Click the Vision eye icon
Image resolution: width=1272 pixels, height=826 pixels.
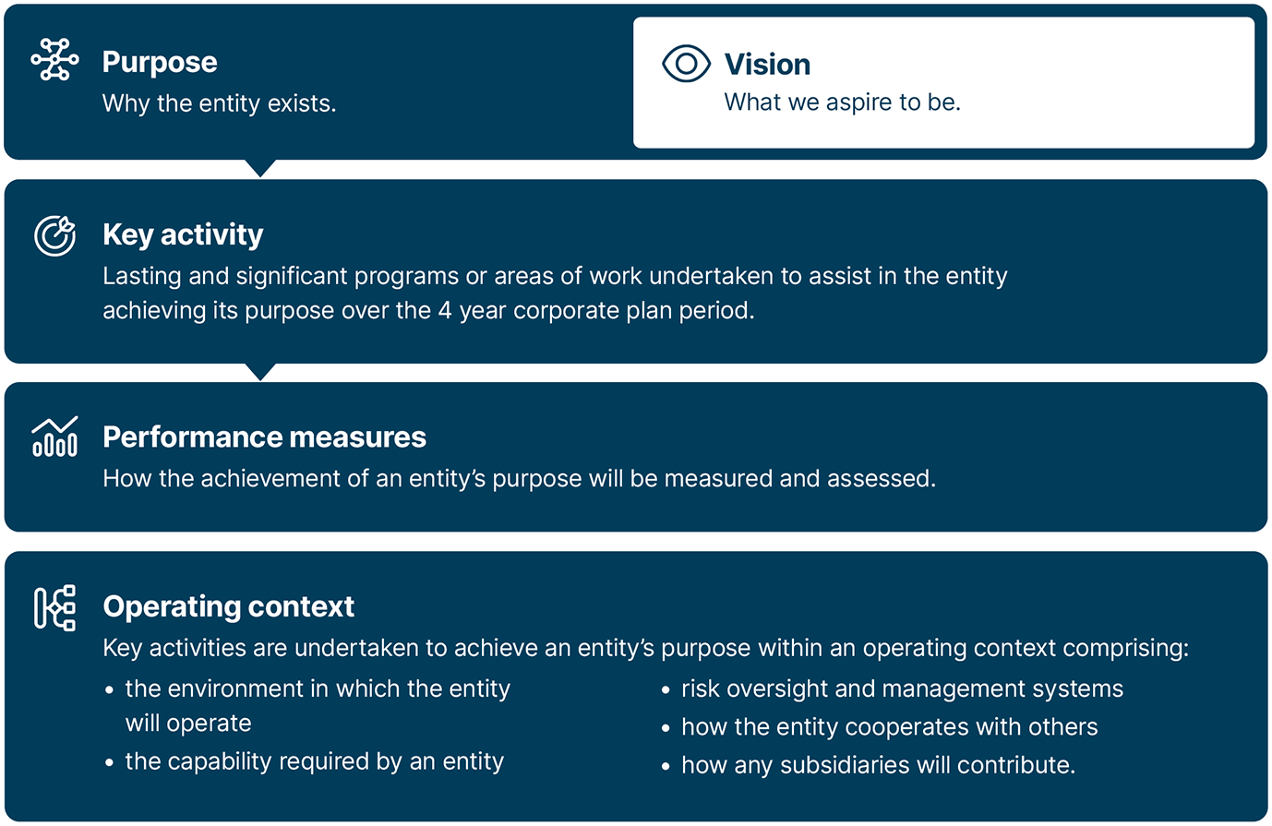click(686, 64)
